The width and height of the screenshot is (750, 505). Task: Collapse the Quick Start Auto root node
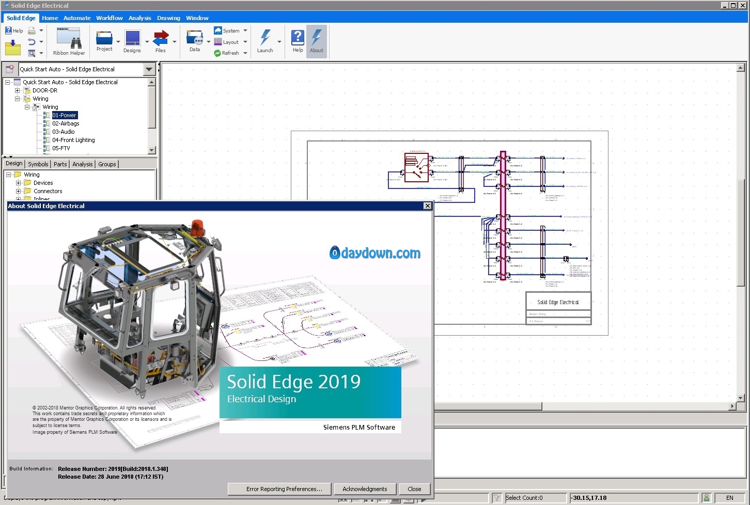7,82
